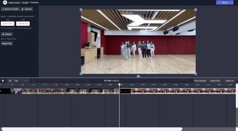This screenshot has height=131, width=238.
Task: Click the rotate handle below video preview
Action: (138, 77)
